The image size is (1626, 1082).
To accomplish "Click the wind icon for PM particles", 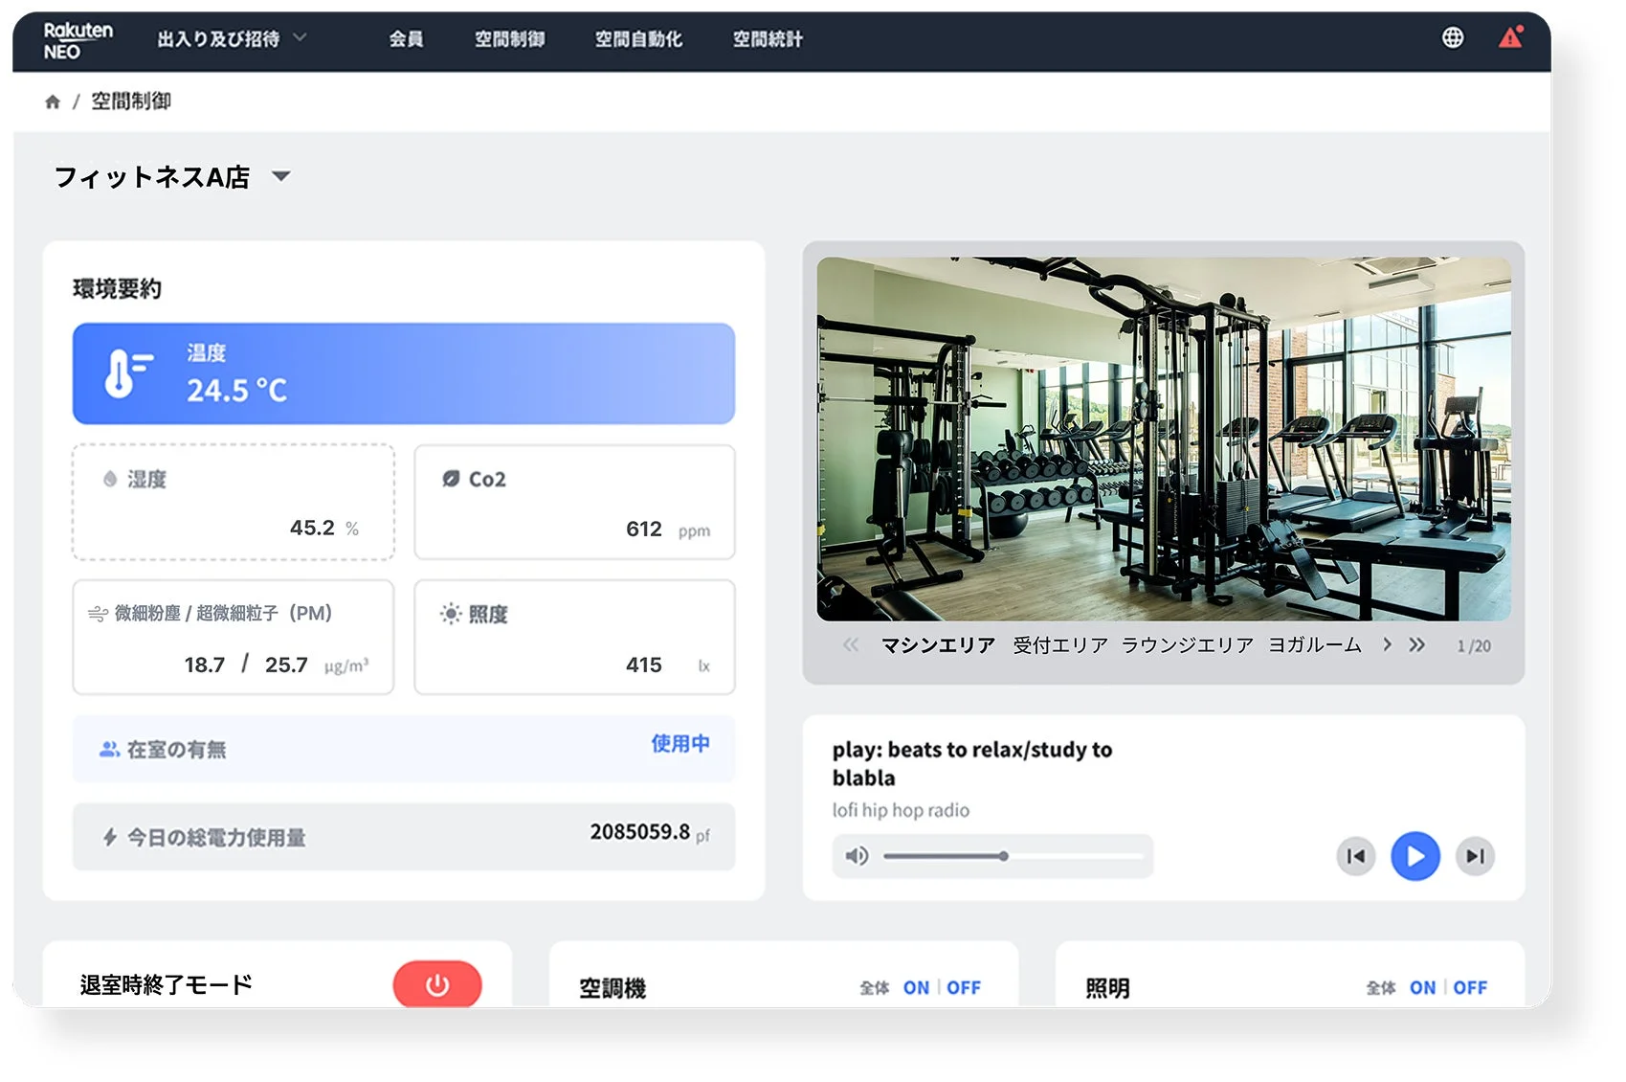I will [98, 614].
